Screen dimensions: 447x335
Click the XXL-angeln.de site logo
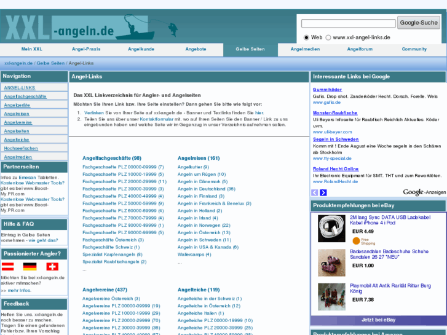[x=91, y=27]
